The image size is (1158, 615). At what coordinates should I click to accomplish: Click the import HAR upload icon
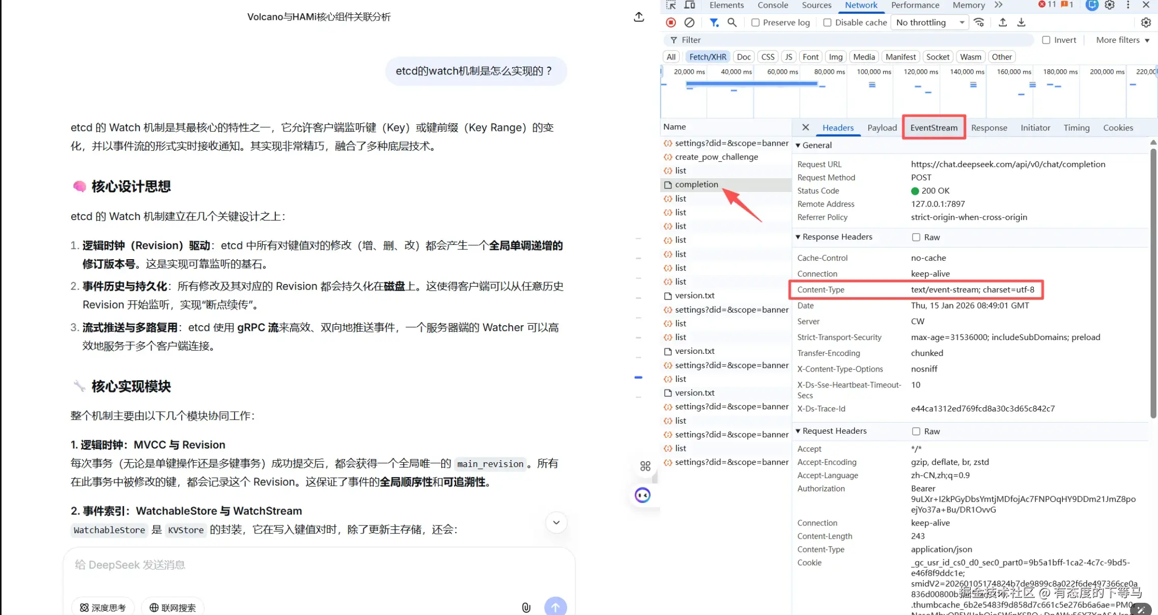pyautogui.click(x=1002, y=22)
